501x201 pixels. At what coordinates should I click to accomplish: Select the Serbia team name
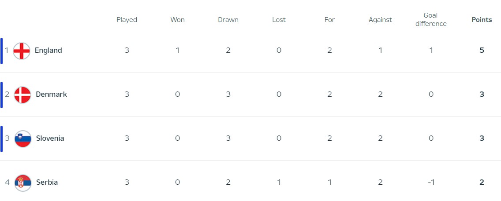[47, 183]
